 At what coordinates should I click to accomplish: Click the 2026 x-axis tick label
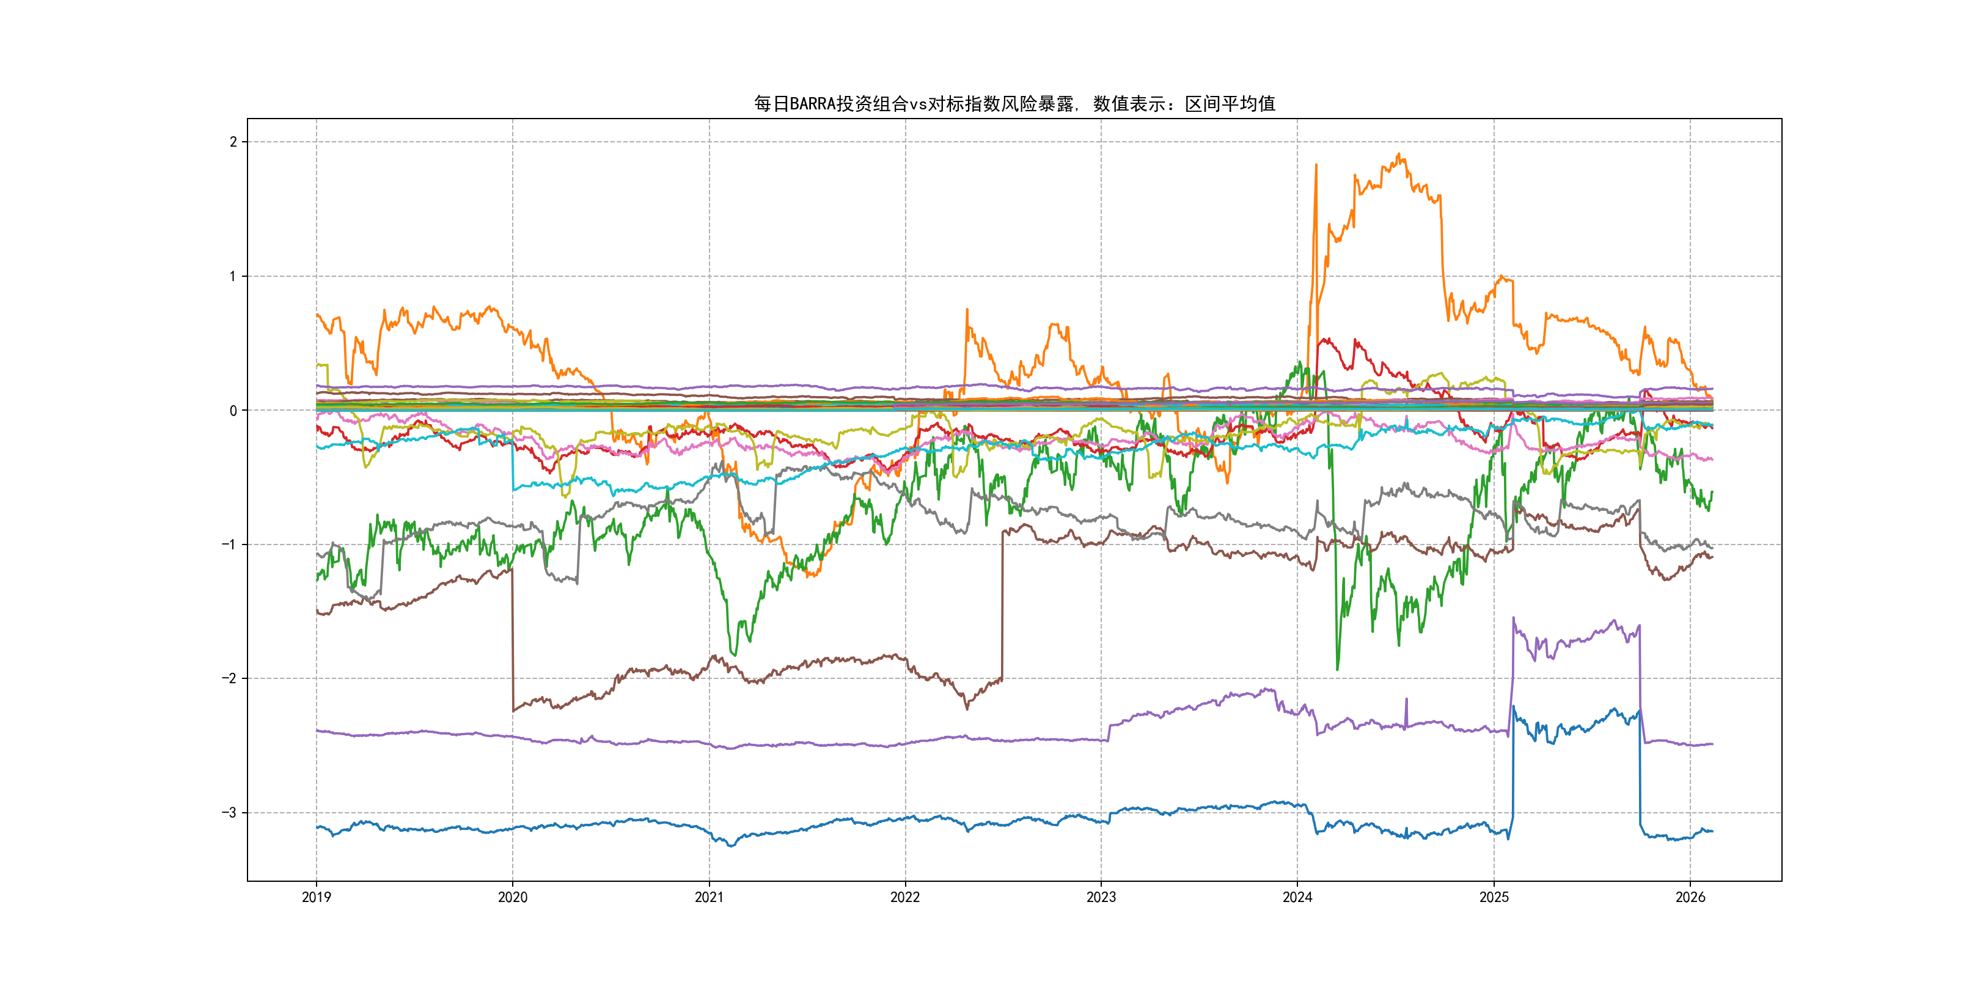[x=1690, y=897]
